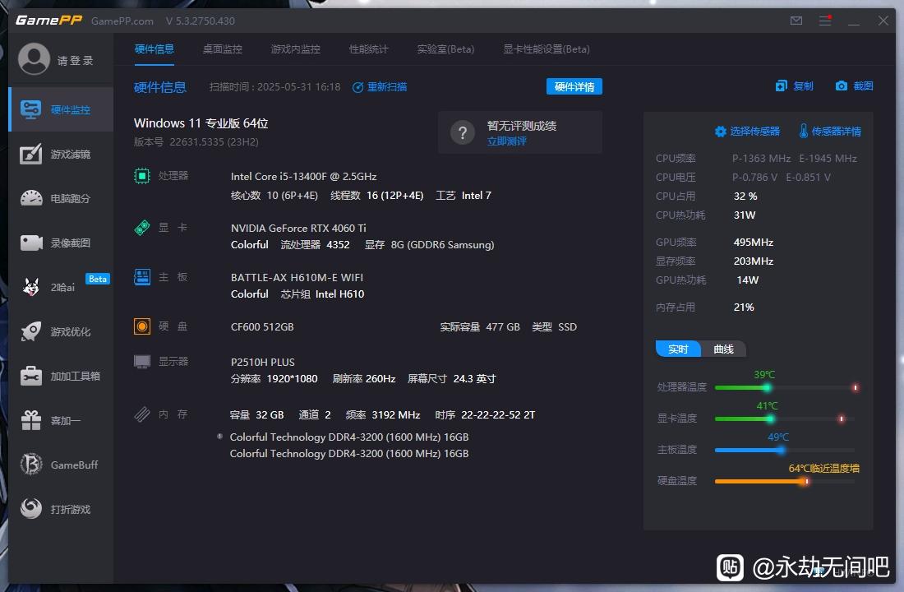The width and height of the screenshot is (904, 592).
Task: Click the Beta badge next to 2哈ai
Action: 98,279
